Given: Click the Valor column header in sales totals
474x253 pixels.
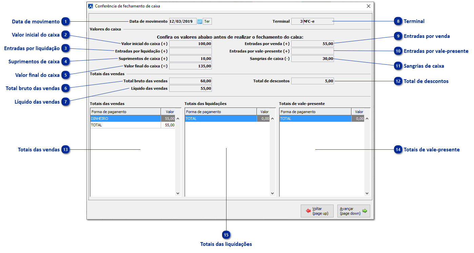Looking at the screenshot, I should 168,112.
